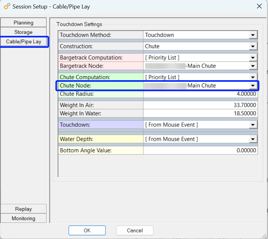Open the Construction dropdown arrow
This screenshot has width=268, height=239.
click(x=253, y=47)
